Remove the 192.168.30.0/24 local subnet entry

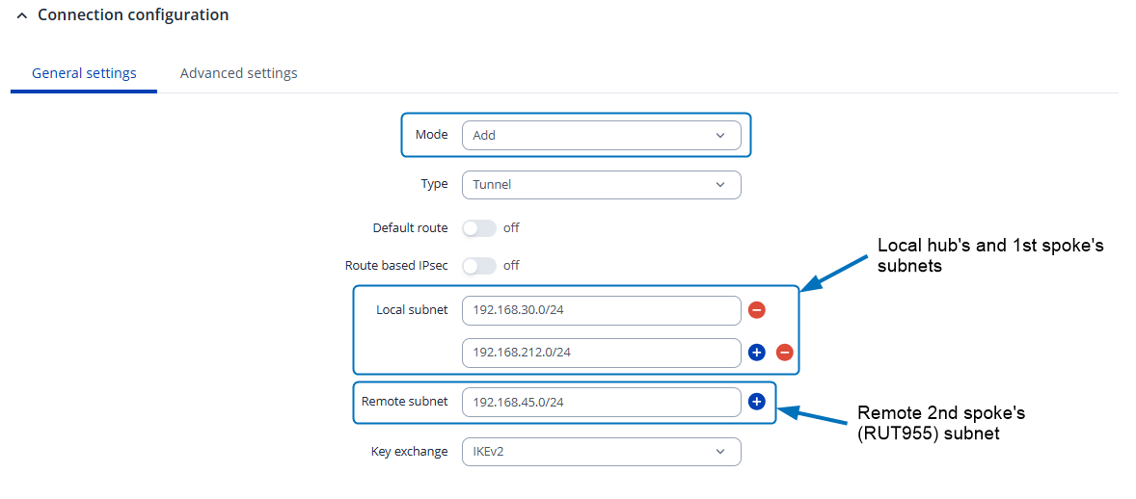tap(757, 310)
